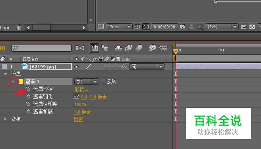
Task: Click the 形状... mask shape link
Action: pyautogui.click(x=81, y=90)
